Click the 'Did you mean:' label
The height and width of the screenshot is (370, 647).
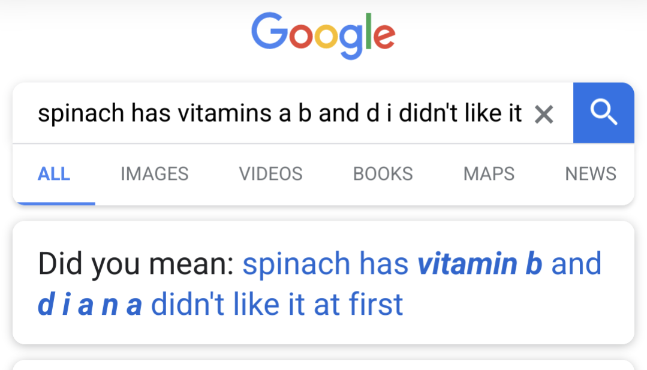tap(136, 264)
